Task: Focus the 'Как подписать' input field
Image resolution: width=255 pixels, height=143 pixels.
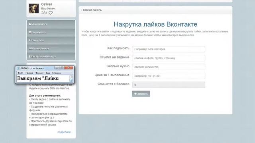Action: pos(169,49)
